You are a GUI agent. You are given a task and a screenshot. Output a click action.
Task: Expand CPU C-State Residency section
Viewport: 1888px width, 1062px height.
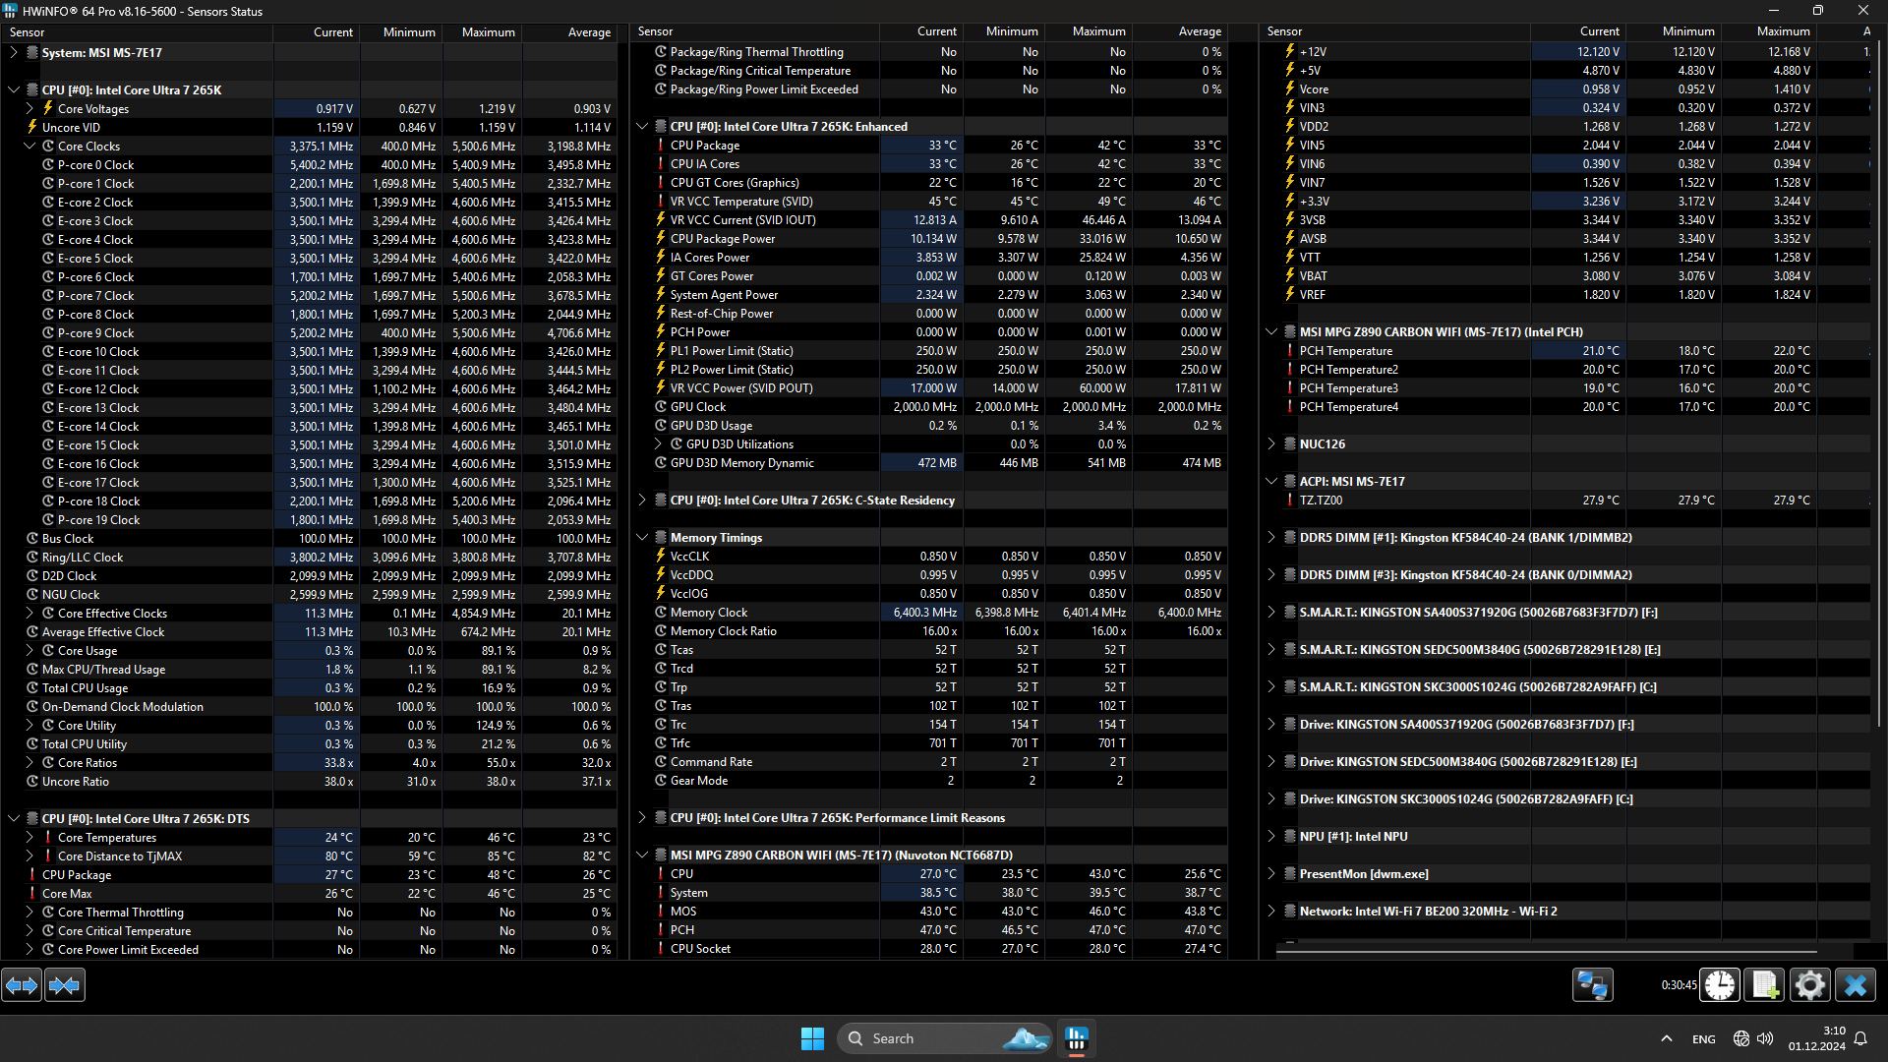(x=642, y=500)
